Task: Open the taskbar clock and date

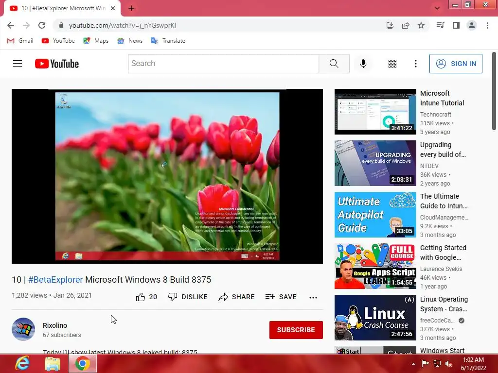Action: pyautogui.click(x=474, y=364)
